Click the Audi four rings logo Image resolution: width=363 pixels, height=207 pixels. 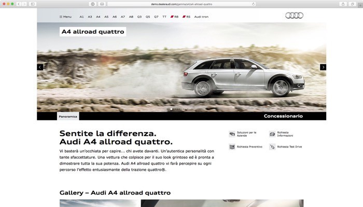tap(294, 16)
